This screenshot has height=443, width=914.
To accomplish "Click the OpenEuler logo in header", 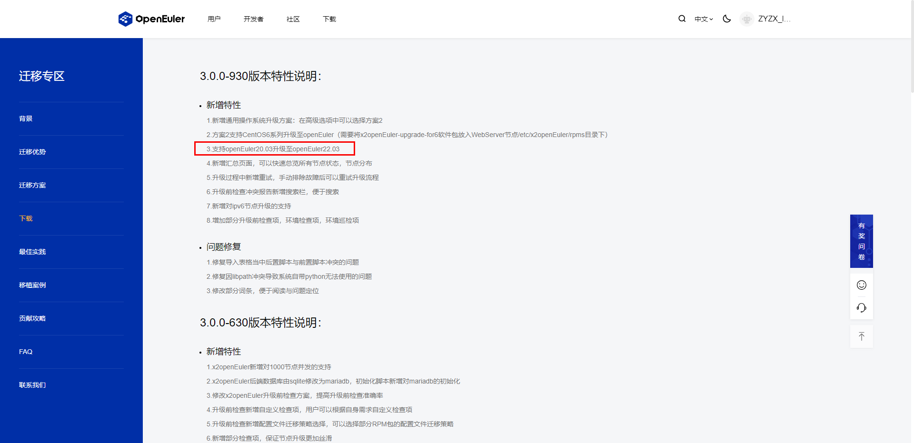I will point(151,19).
